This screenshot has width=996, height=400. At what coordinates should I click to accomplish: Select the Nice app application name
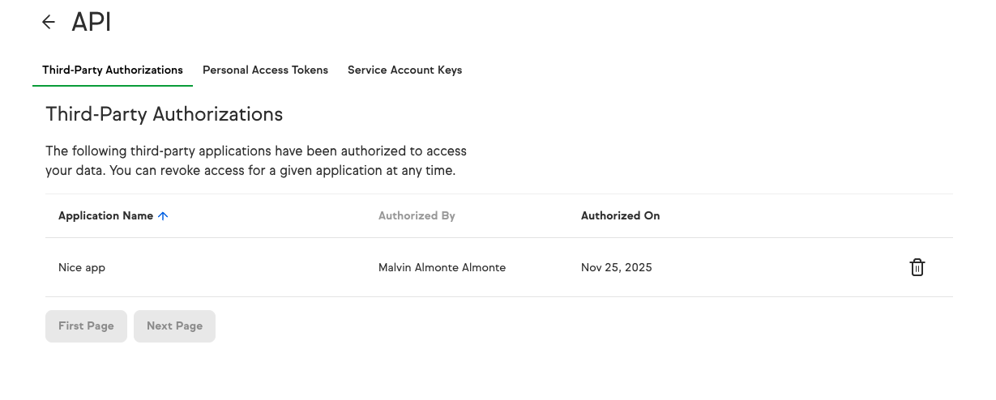[82, 267]
